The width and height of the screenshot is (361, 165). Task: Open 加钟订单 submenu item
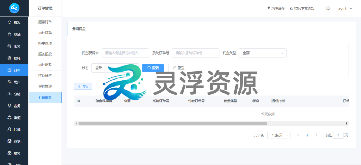click(x=45, y=33)
